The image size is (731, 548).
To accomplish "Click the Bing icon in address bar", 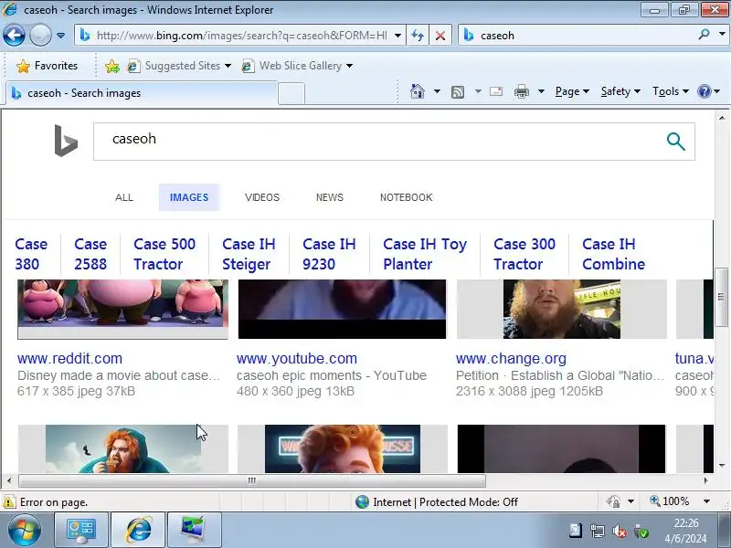I will tap(85, 35).
